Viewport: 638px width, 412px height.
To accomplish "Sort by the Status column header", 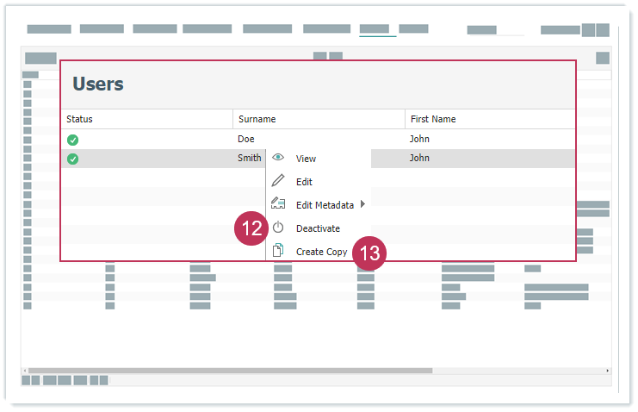I will 79,119.
